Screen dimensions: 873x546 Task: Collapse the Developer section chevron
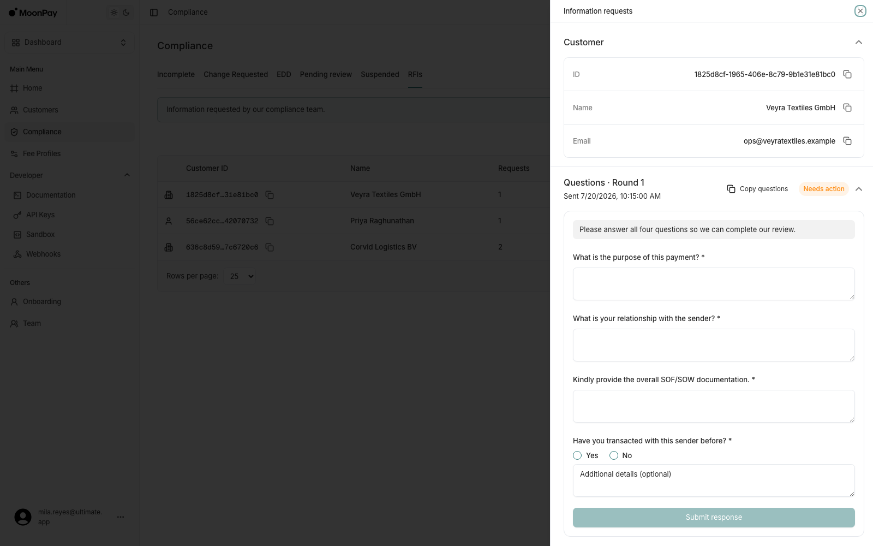point(127,175)
